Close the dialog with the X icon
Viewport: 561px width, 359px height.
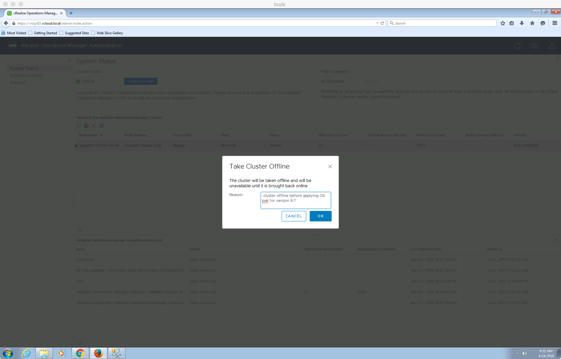tap(330, 167)
